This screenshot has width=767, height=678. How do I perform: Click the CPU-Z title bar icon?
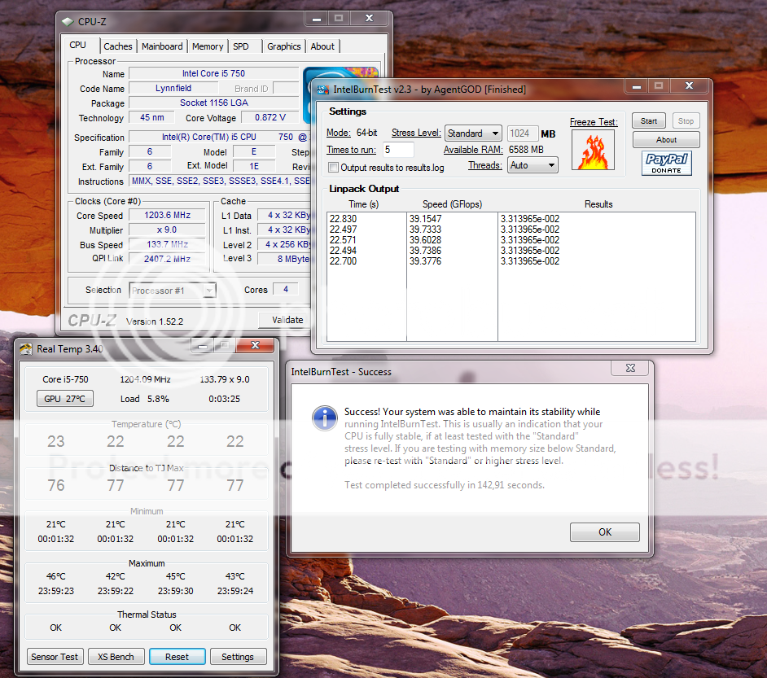click(x=68, y=21)
